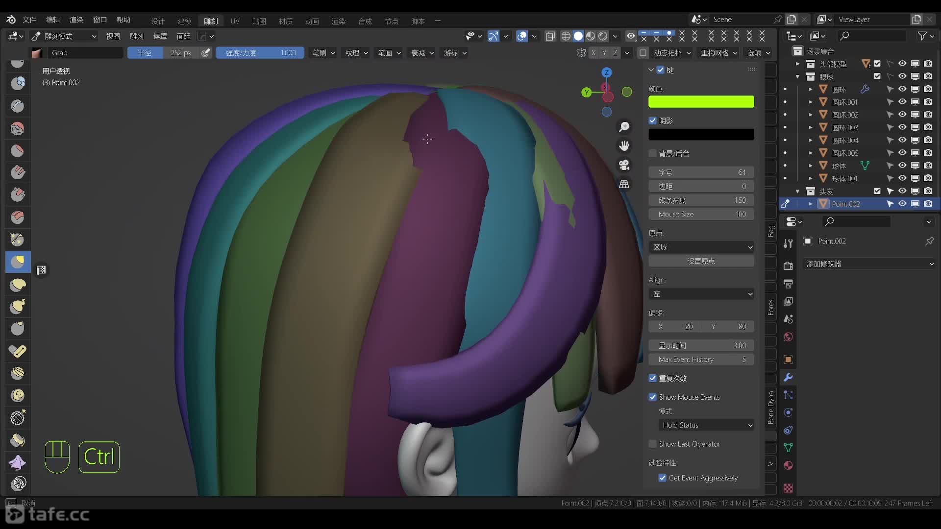The image size is (941, 529).
Task: Open the 衰减 falloff dropdown
Action: click(422, 53)
